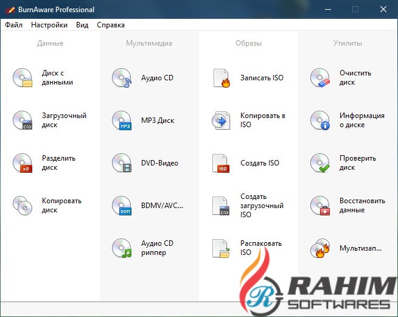The width and height of the screenshot is (398, 317).
Task: Start the DVD-Видео film icon
Action: [x=122, y=163]
